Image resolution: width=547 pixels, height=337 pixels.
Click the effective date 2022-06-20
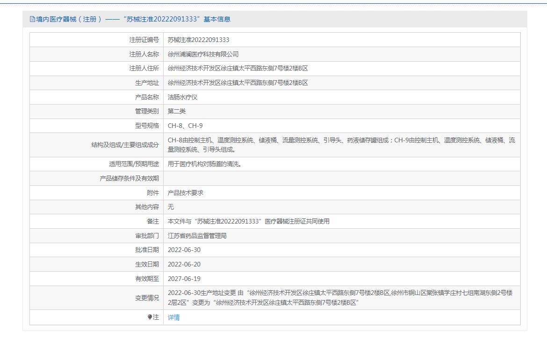[x=184, y=264]
